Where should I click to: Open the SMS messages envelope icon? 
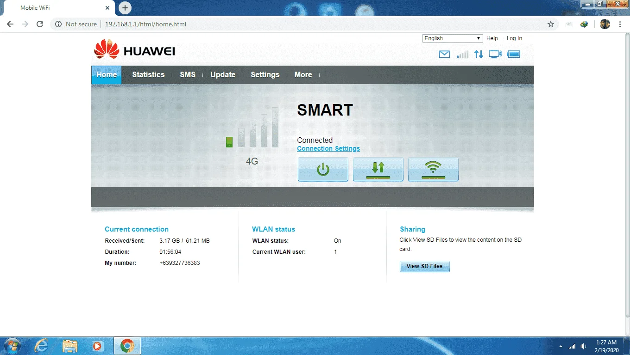pos(444,54)
